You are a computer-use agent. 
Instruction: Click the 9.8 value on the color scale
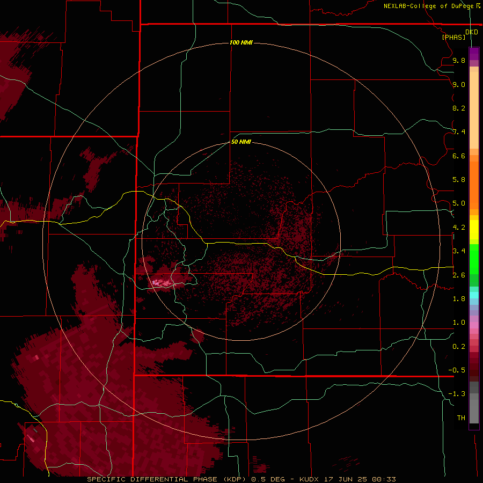point(459,60)
